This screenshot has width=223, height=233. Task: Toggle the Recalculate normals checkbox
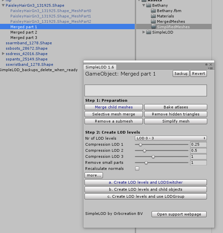137,169
